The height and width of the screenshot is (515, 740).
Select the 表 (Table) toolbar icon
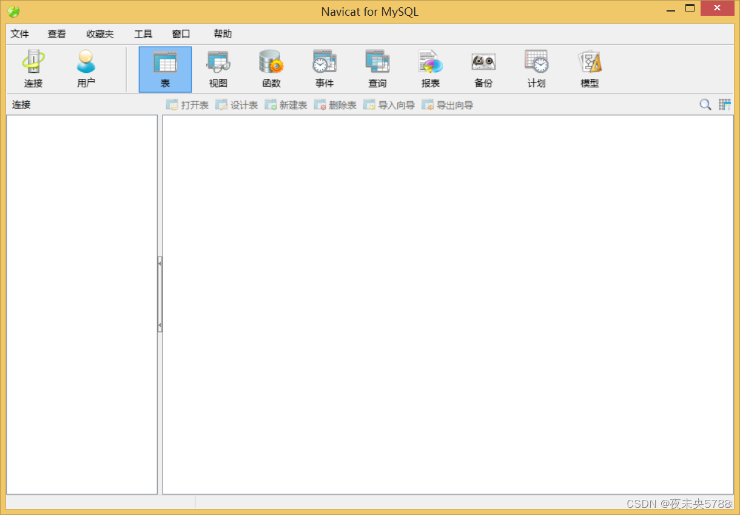coord(165,69)
